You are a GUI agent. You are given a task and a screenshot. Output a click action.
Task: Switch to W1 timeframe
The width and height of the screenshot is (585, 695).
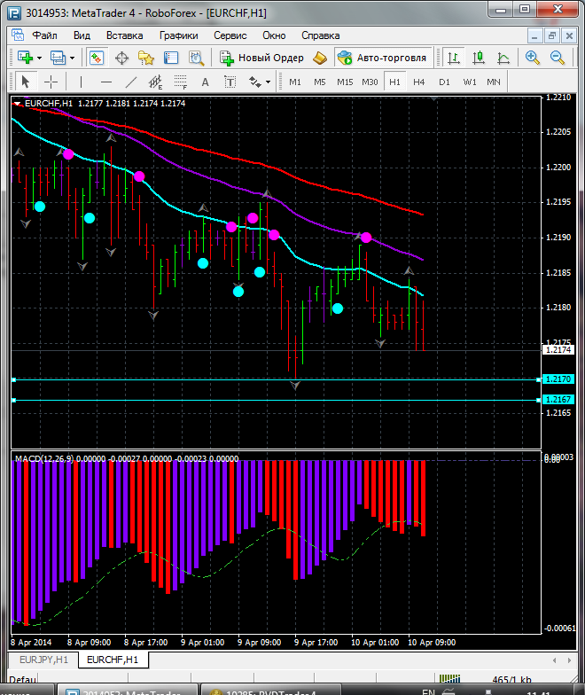tap(470, 82)
